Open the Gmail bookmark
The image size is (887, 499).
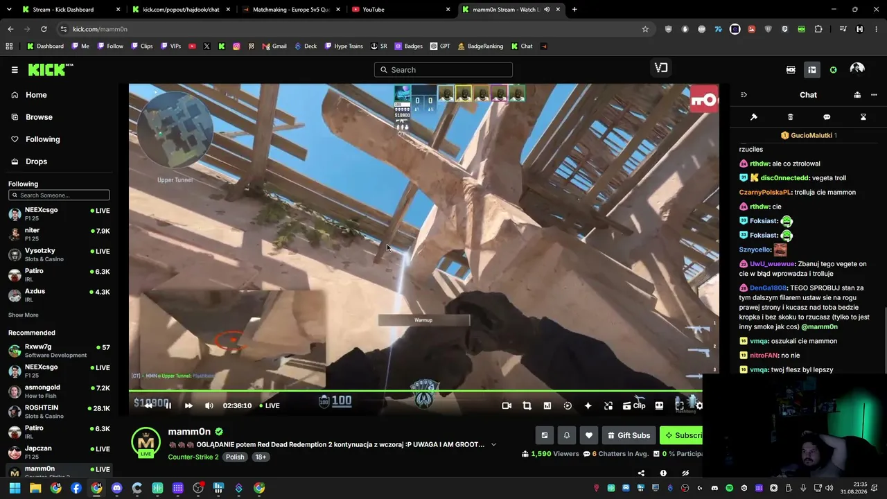tap(274, 46)
